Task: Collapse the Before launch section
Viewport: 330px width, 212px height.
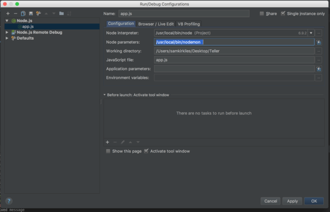Action: (105, 95)
